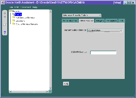Click the green plus create icon
136x98 pixels.
point(5,13)
